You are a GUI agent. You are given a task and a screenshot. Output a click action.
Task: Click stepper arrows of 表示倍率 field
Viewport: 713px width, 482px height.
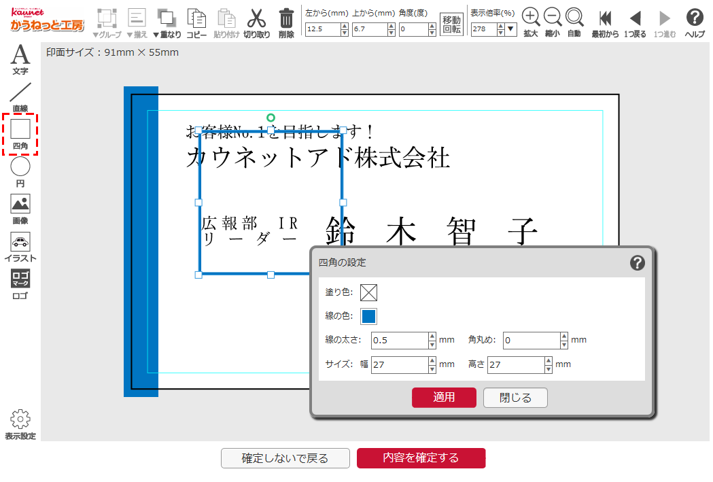[501, 29]
